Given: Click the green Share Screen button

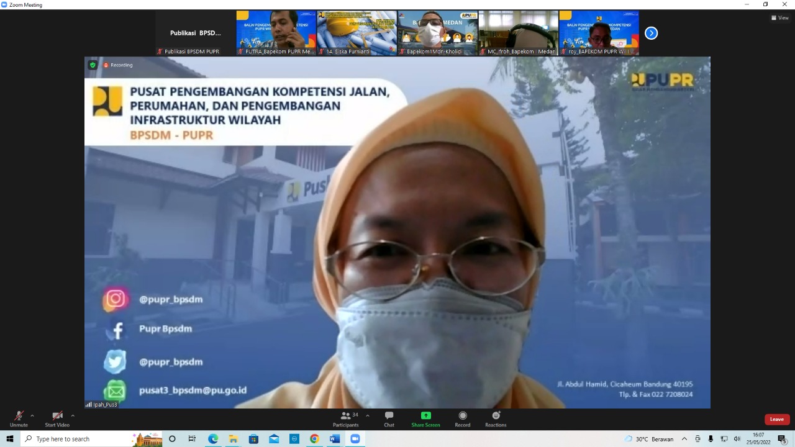Looking at the screenshot, I should [x=425, y=419].
